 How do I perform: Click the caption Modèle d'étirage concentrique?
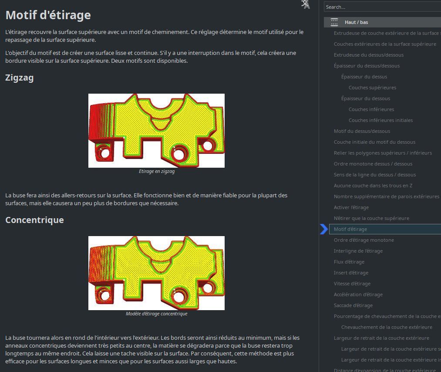click(x=156, y=314)
